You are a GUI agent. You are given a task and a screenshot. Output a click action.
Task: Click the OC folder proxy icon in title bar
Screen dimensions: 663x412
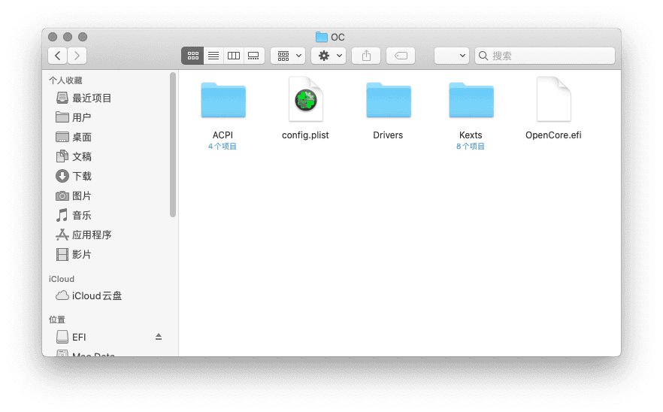(322, 38)
